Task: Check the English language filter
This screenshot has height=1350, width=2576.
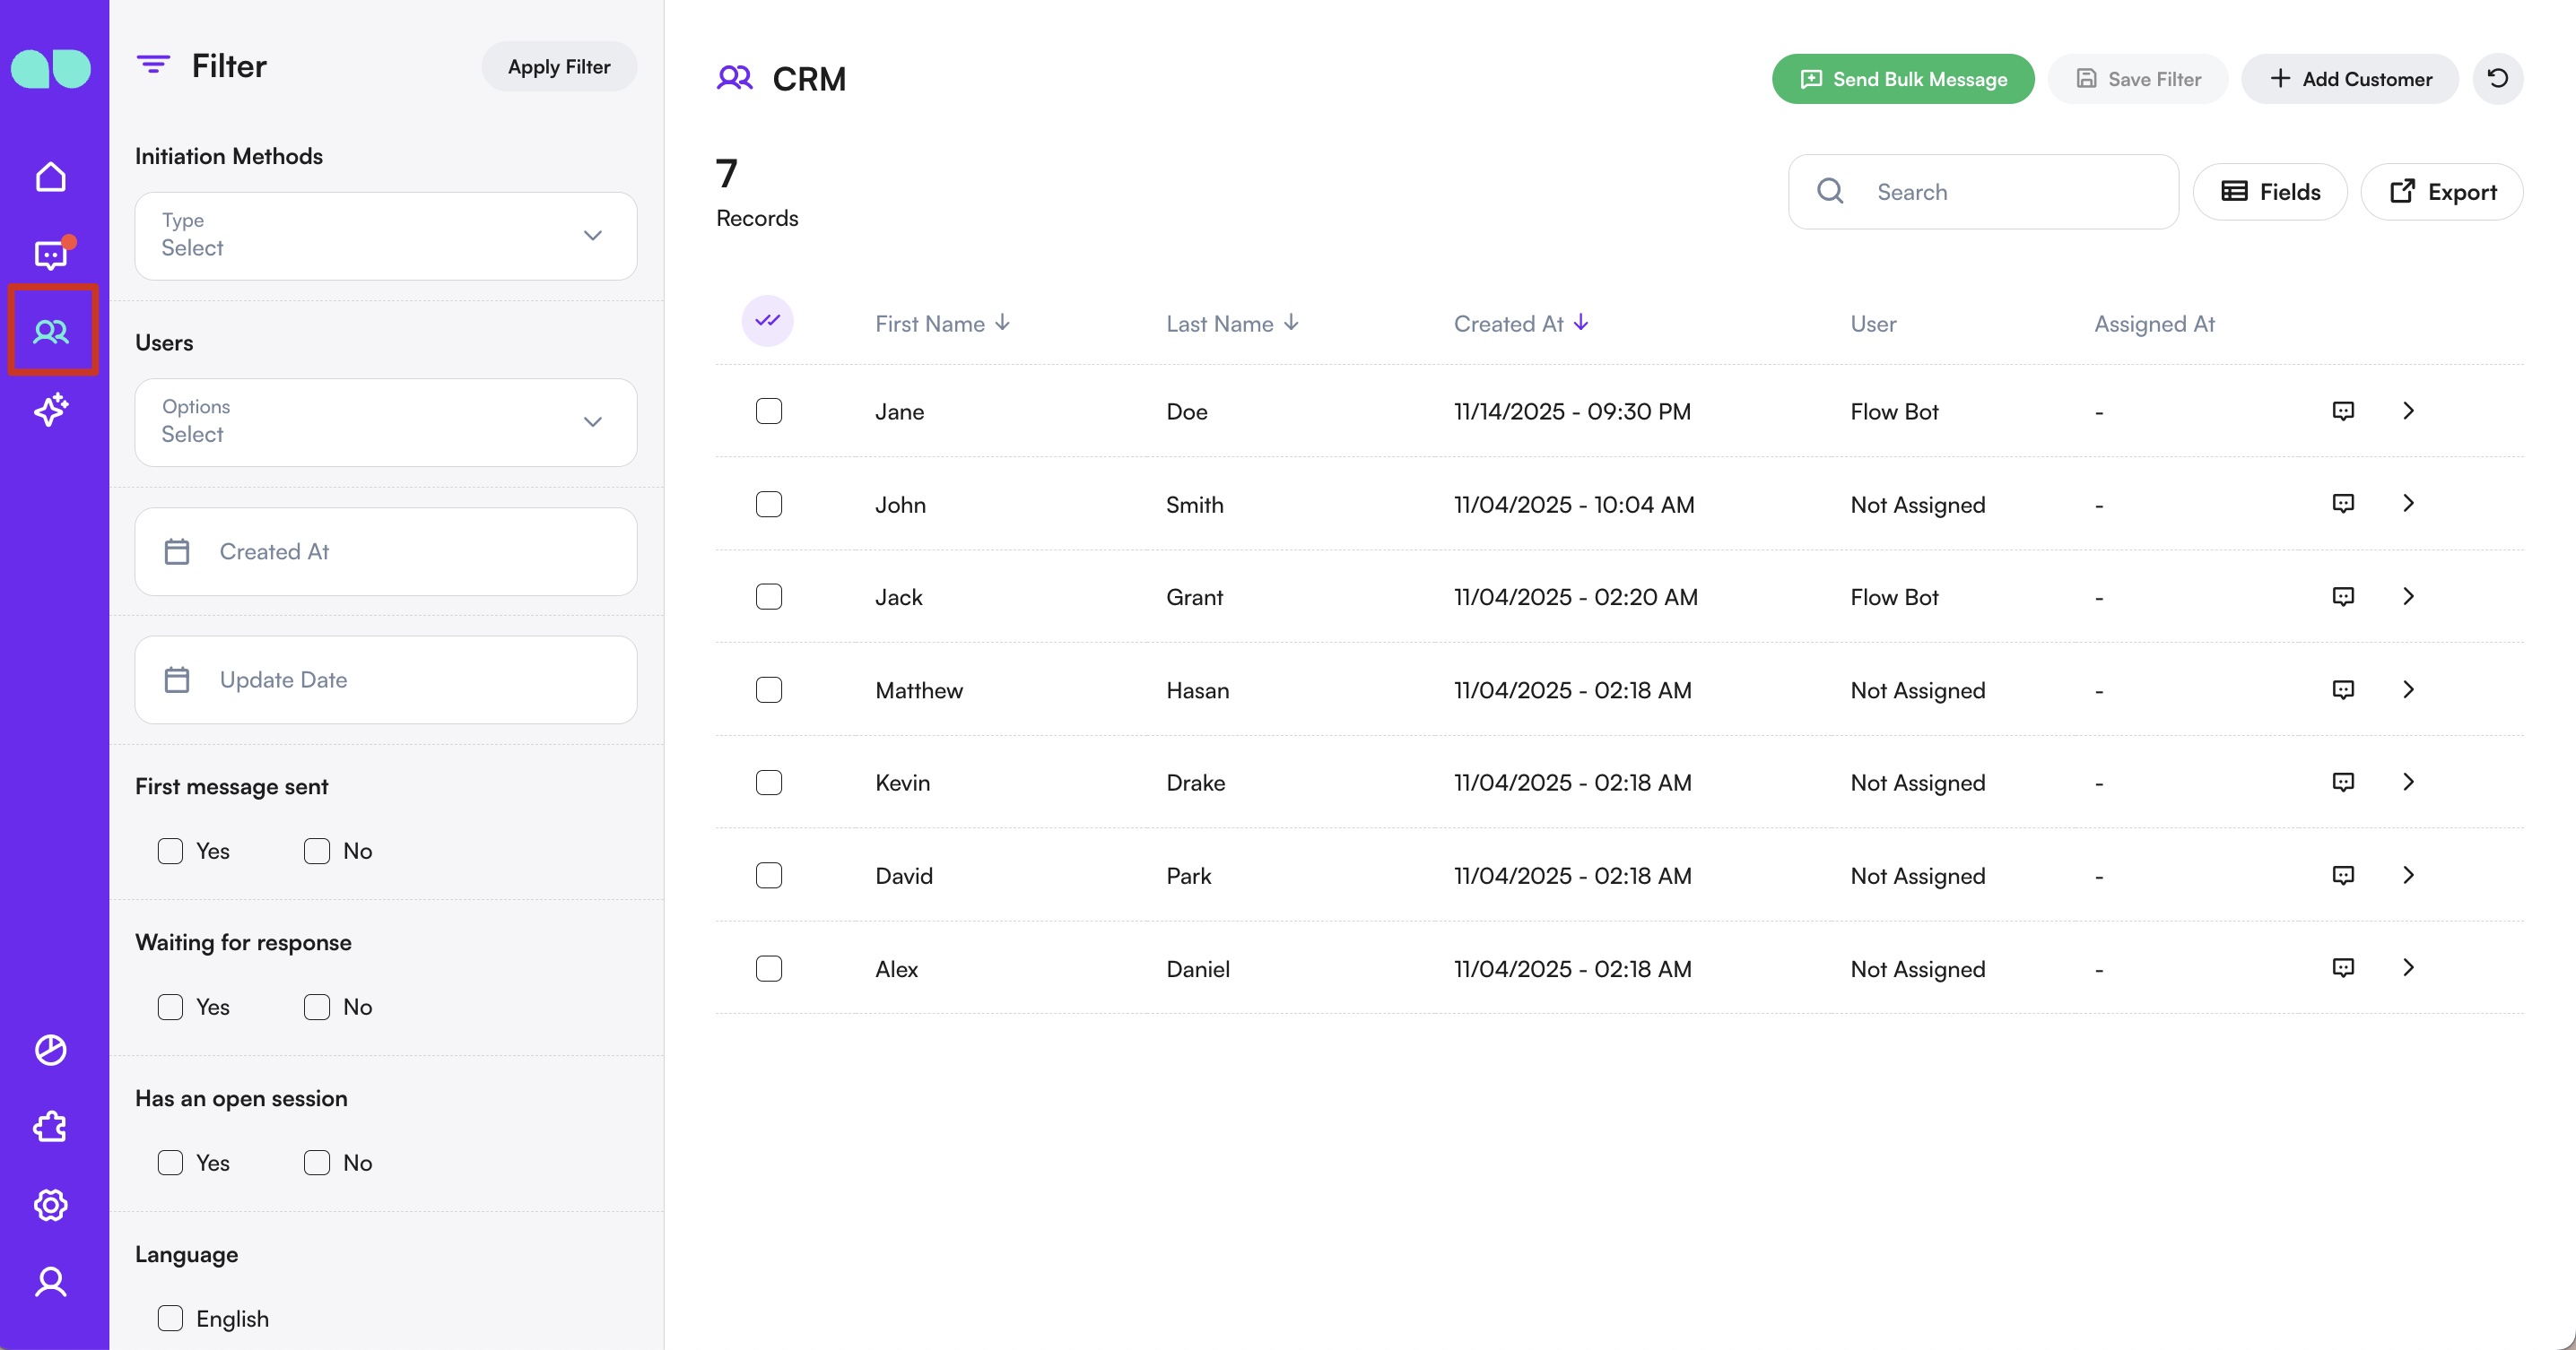Action: click(170, 1318)
